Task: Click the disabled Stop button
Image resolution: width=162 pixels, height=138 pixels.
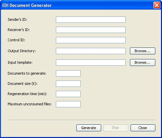Action: (116, 128)
